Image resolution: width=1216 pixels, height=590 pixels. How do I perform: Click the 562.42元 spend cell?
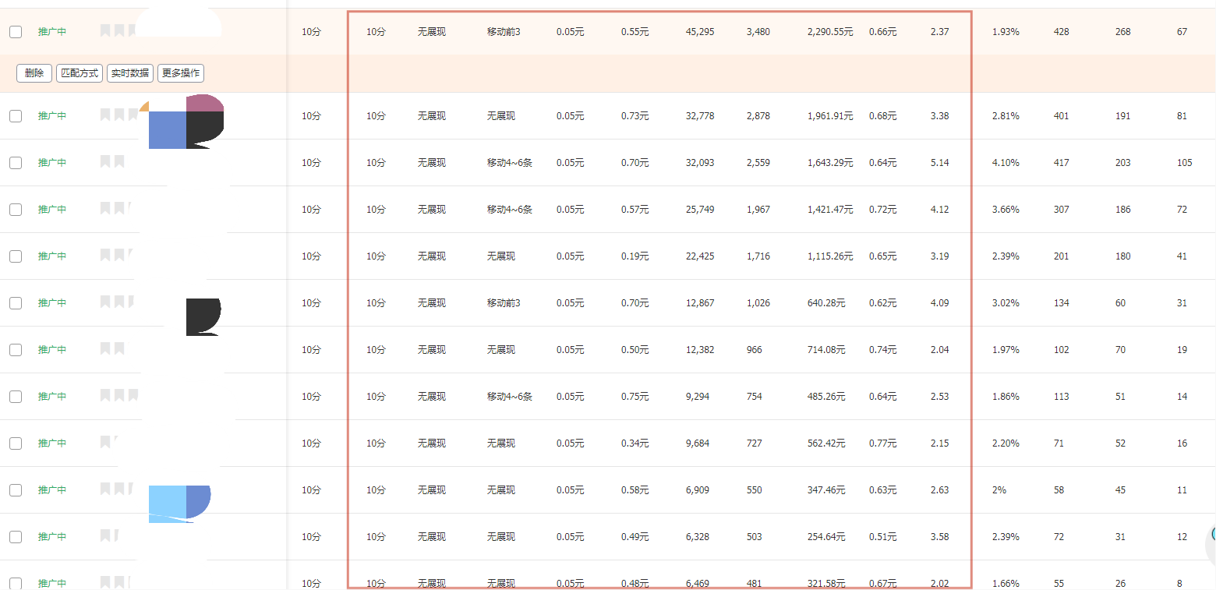coord(826,443)
